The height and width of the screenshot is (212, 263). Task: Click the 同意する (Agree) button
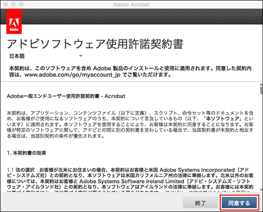point(240,203)
